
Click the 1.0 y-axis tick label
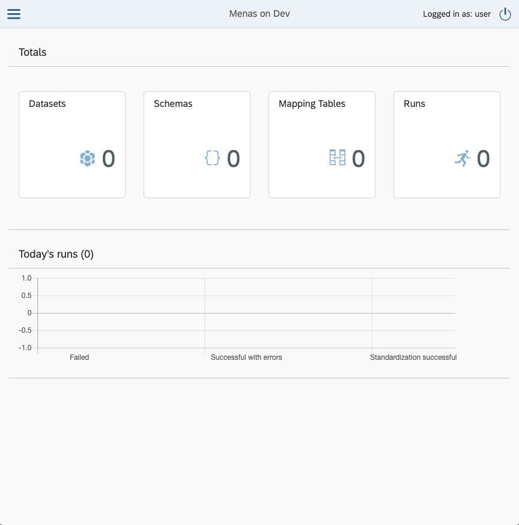pyautogui.click(x=26, y=278)
